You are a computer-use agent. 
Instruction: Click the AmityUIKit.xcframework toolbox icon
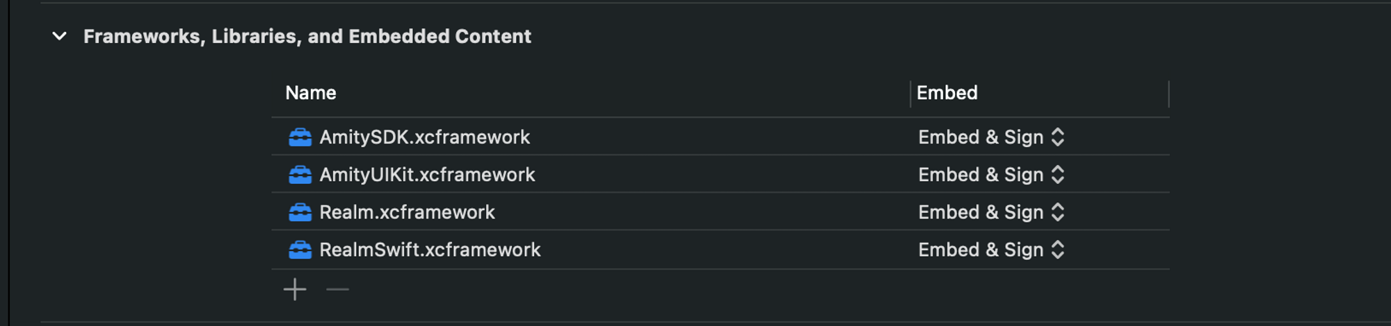(x=300, y=175)
